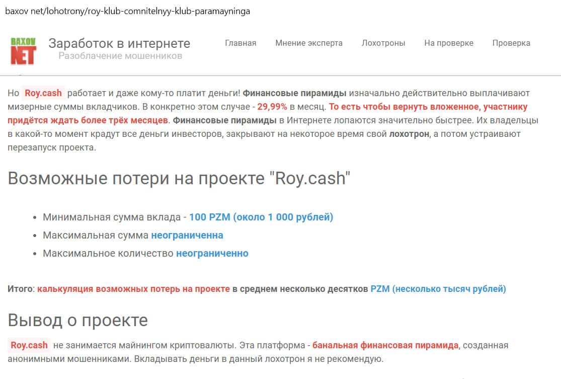This screenshot has width=561, height=379.
Task: Click the heading Вывод о проекте
Action: click(77, 320)
